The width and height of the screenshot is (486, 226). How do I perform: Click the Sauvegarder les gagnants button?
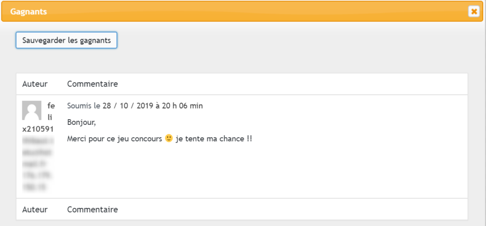pos(66,40)
